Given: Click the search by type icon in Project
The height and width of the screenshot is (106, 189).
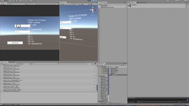Looking at the screenshot, I should coord(121,65).
